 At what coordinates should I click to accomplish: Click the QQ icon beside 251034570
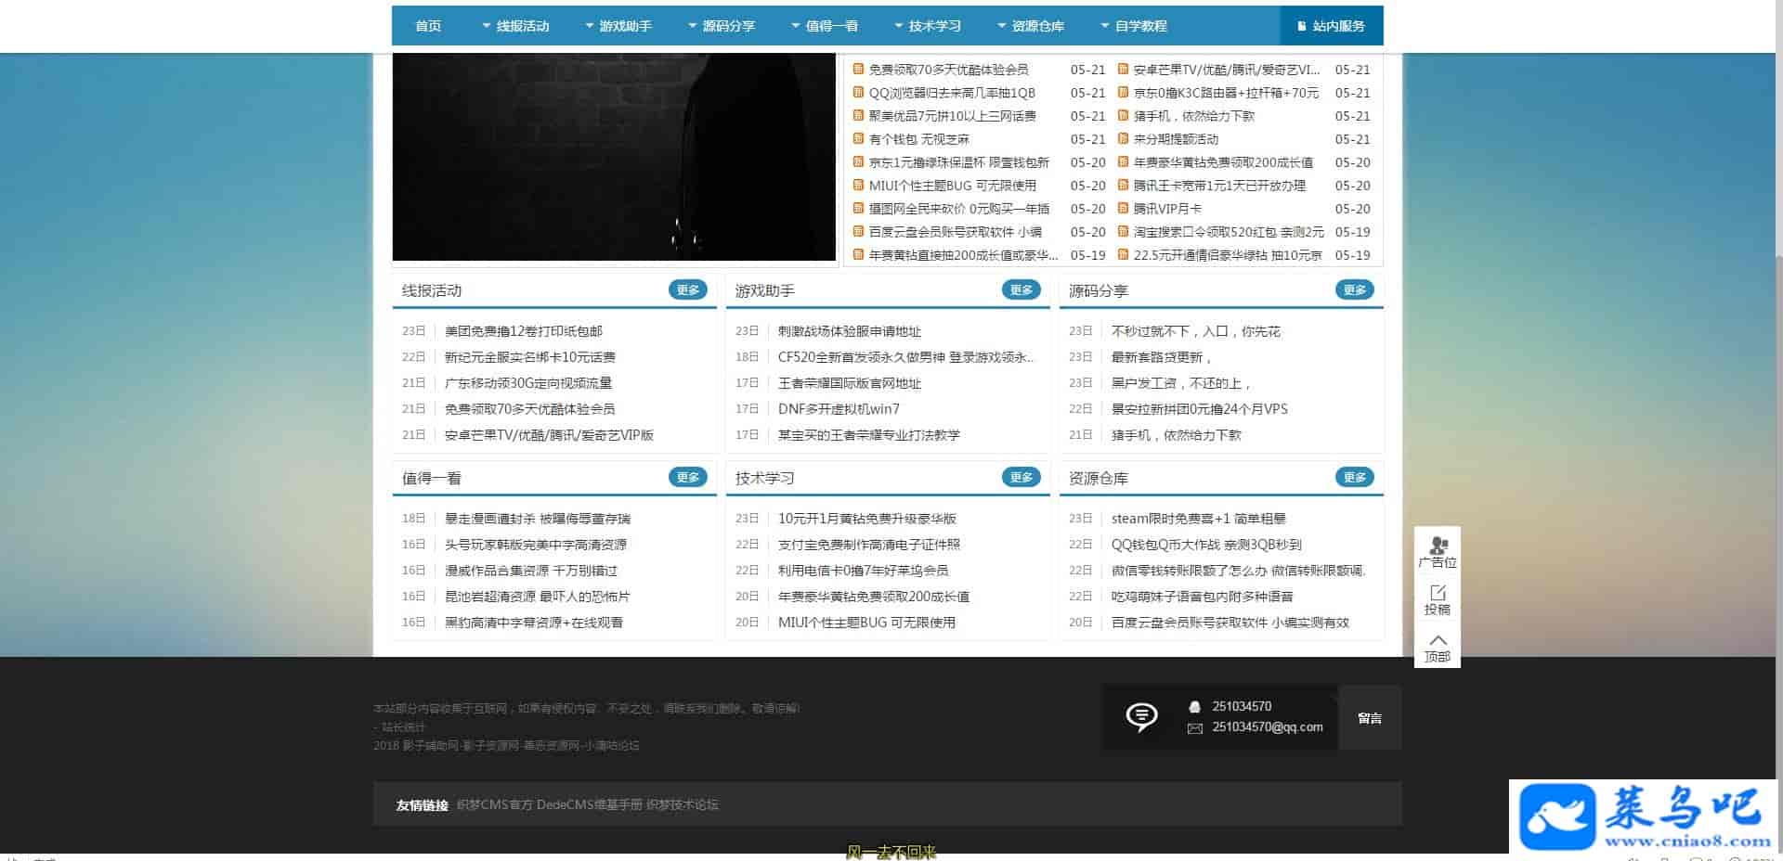tap(1195, 707)
